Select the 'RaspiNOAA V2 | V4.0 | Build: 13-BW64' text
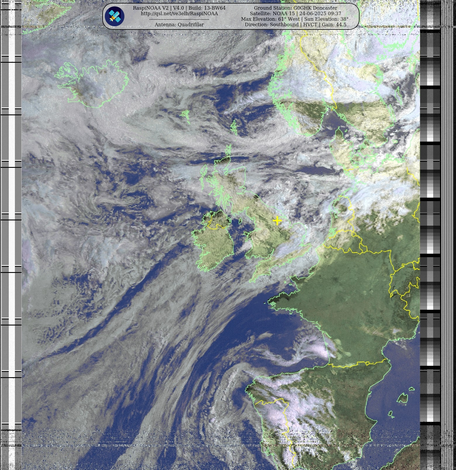Image resolution: width=456 pixels, height=470 pixels. click(x=179, y=8)
